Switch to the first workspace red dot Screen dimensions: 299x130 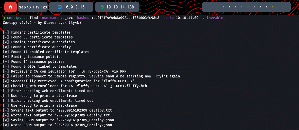(x=217, y=7)
